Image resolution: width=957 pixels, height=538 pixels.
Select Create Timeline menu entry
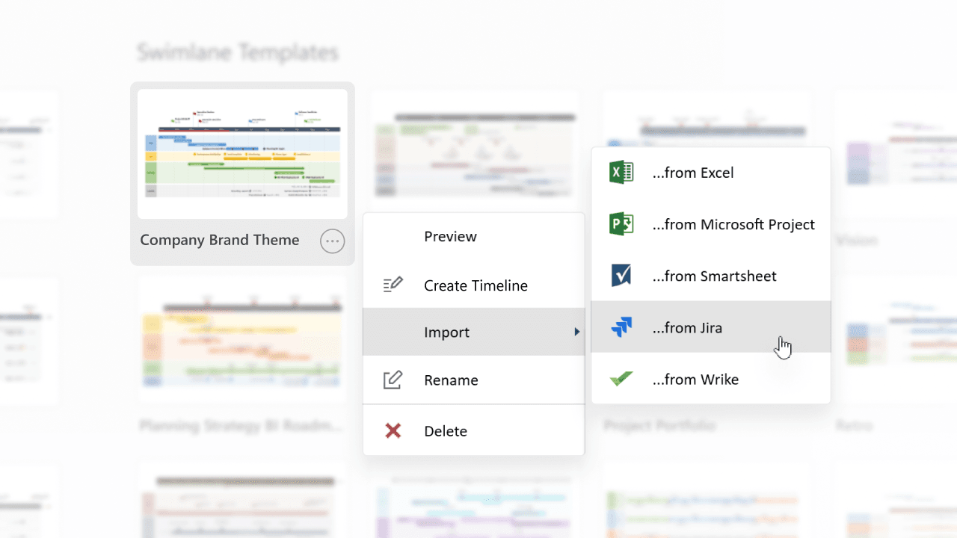pos(474,285)
